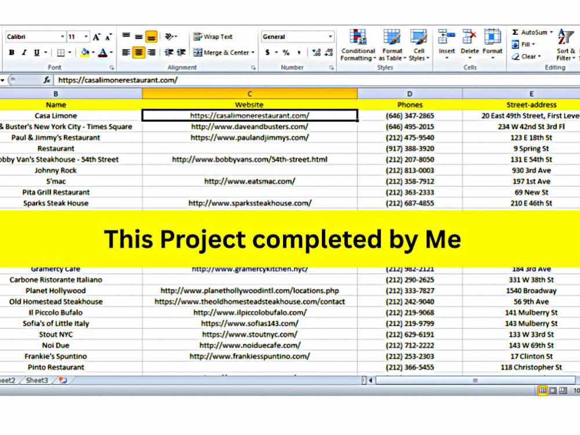Switch to Sheet3 tab
580x435 pixels.
[x=37, y=380]
